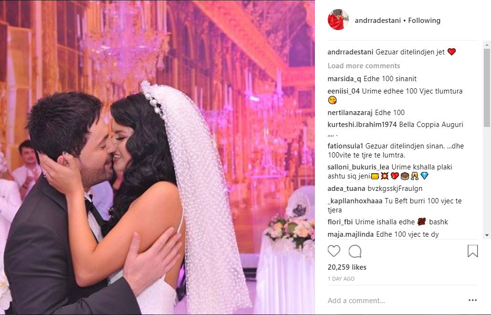Save the post with the bookmark icon
Screen dimensions: 491x315
point(472,251)
